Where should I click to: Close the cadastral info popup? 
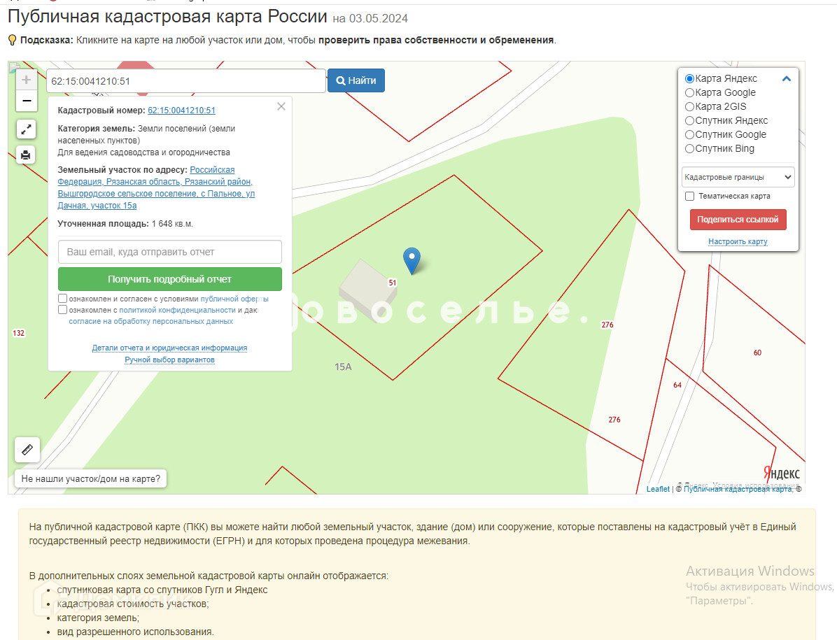(281, 106)
